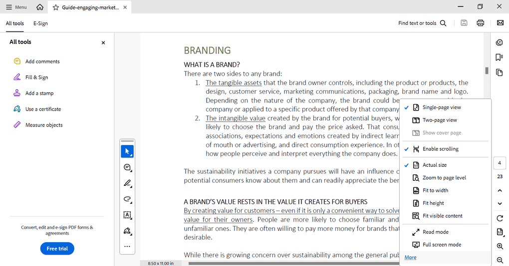Click the Fill & Sign icon
The image size is (509, 266).
tap(17, 77)
